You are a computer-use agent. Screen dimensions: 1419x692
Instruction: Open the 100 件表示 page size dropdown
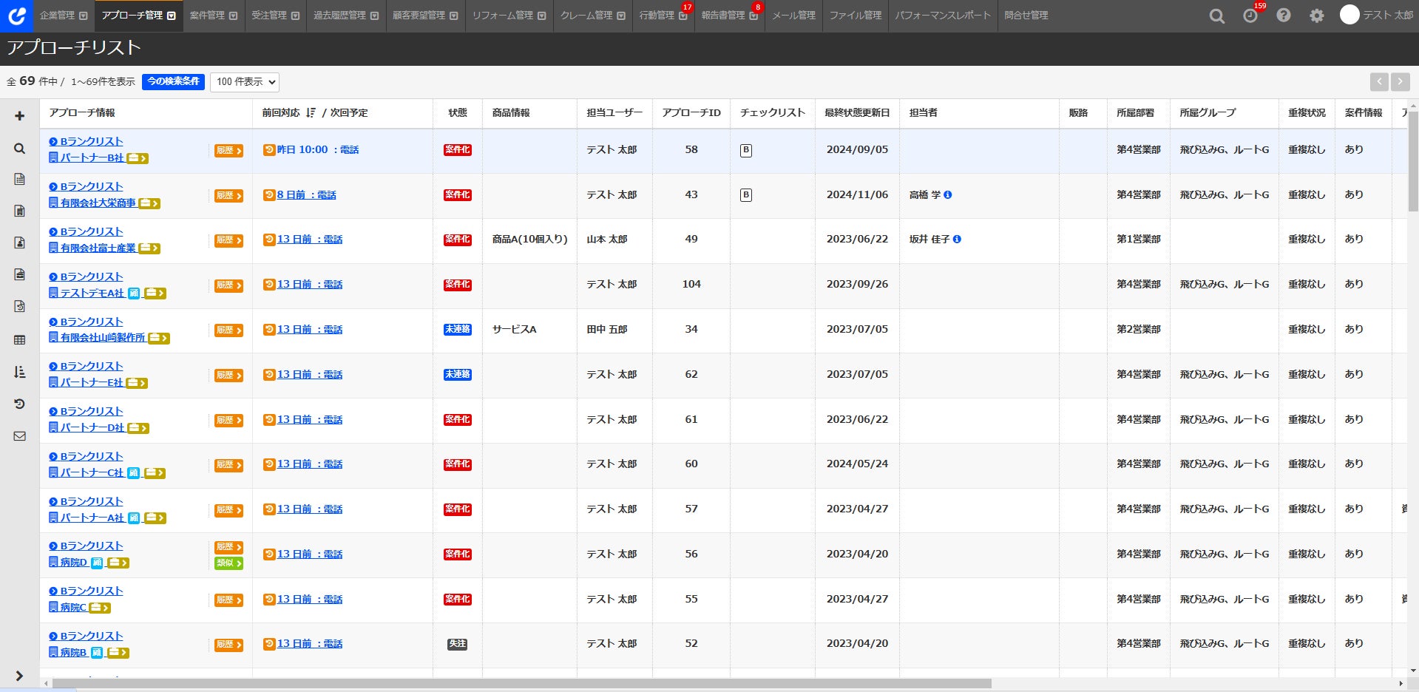pyautogui.click(x=245, y=81)
